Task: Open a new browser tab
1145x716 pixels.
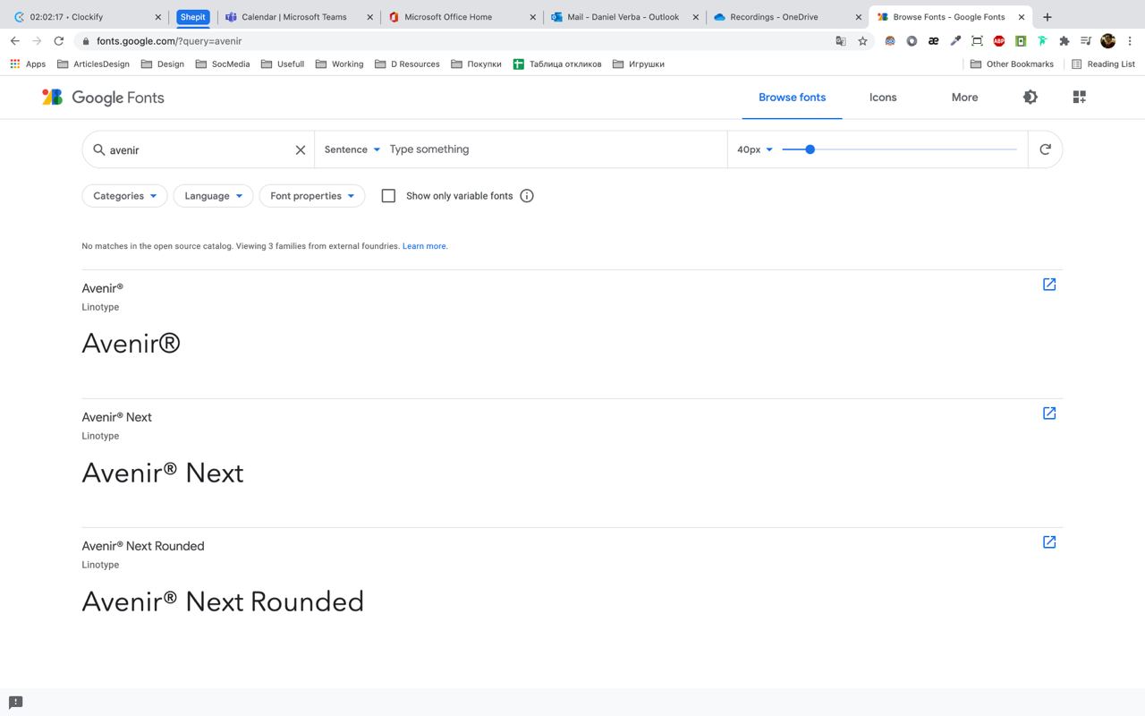Action: 1047,17
